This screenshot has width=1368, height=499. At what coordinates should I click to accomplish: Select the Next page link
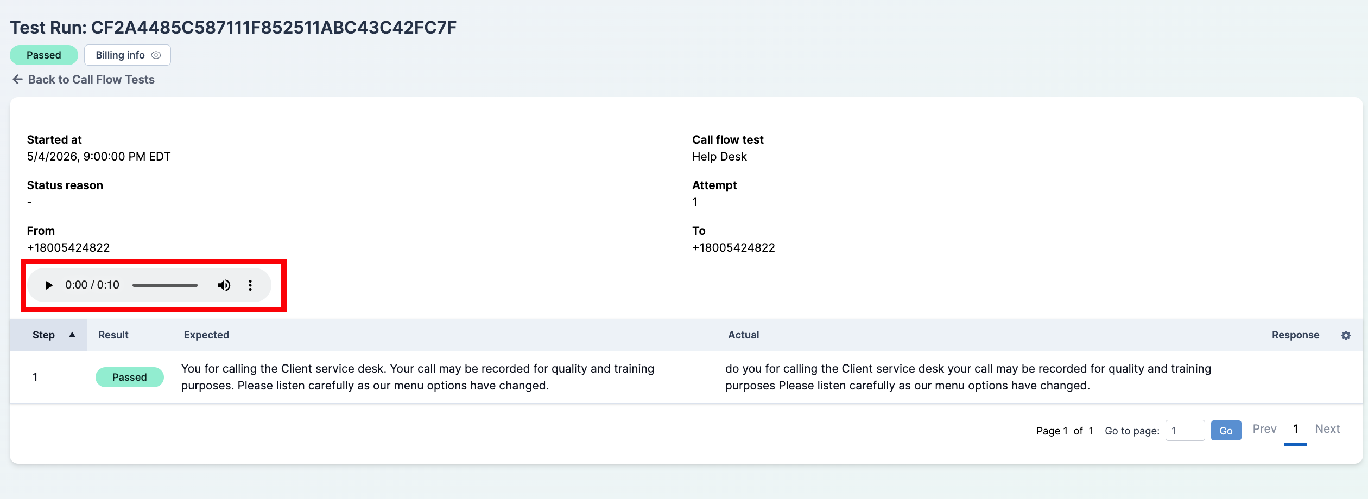tap(1327, 429)
